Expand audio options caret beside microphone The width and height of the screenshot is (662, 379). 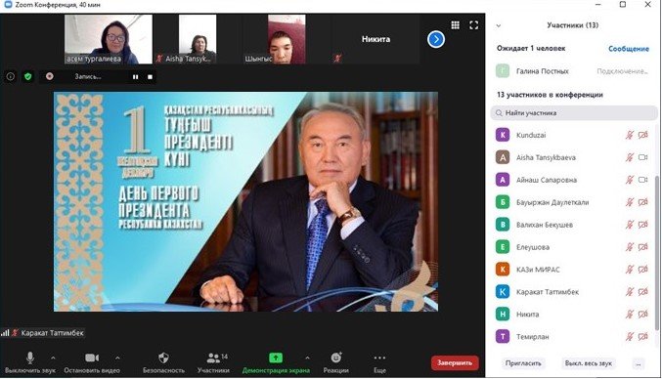coord(53,358)
